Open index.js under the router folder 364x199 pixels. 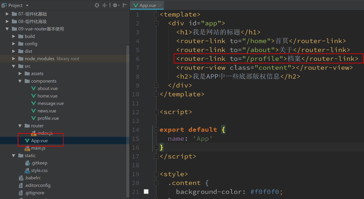tap(45, 133)
